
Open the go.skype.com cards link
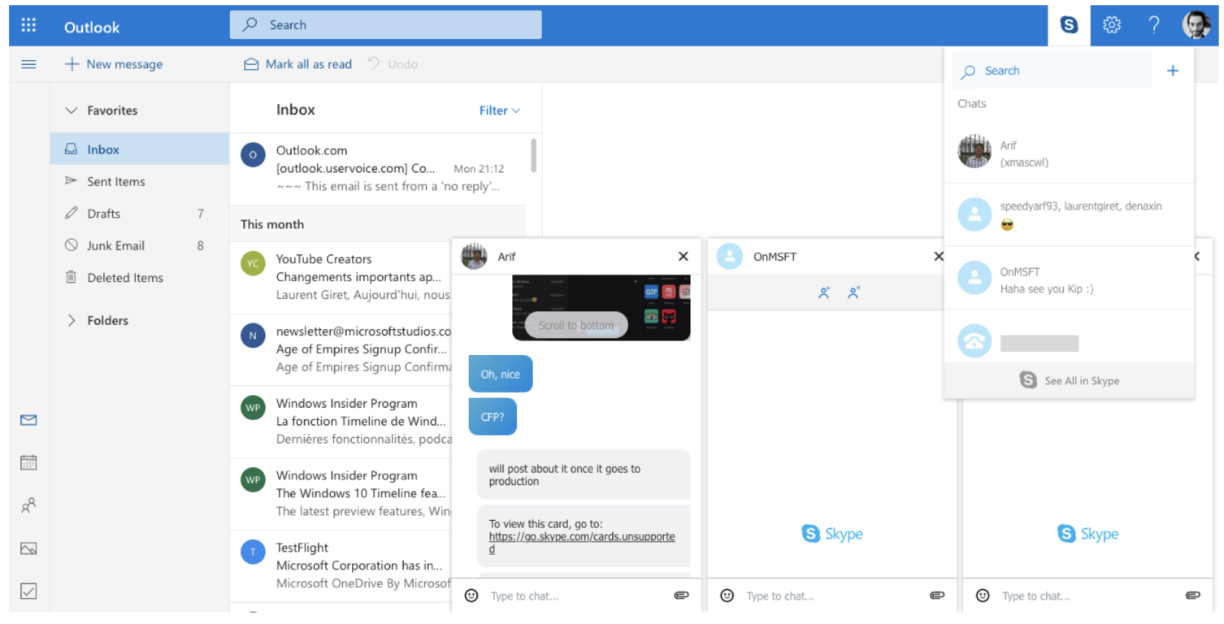[582, 543]
